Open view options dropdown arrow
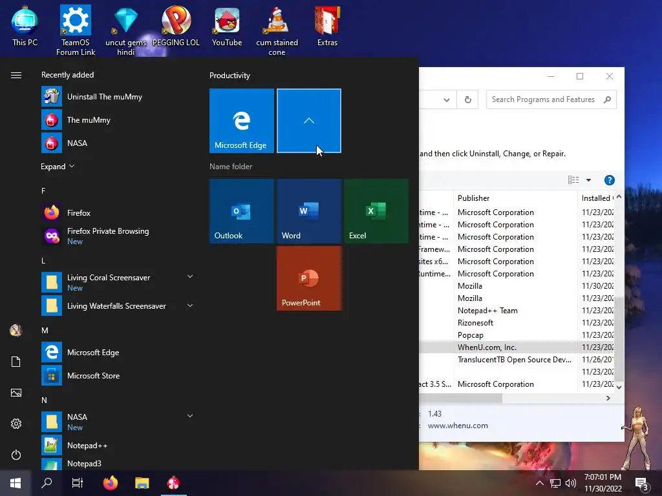 (588, 180)
